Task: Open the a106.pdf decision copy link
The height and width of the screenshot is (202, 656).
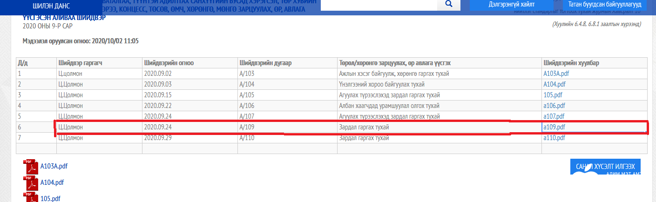Action: tap(554, 106)
